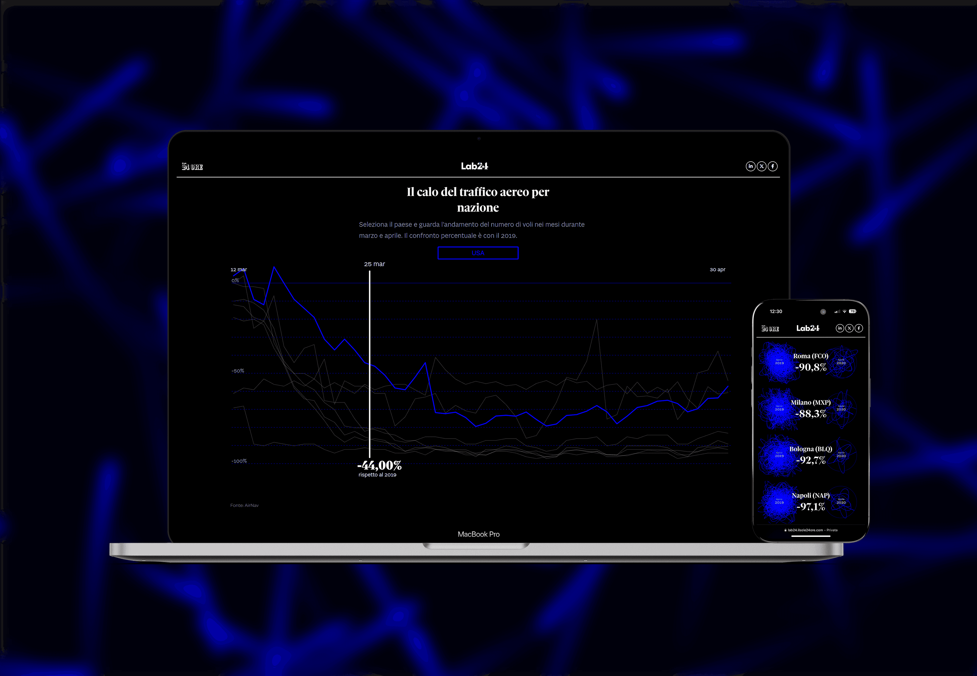This screenshot has height=676, width=977.
Task: Open the USA country selector dropdown
Action: (x=477, y=253)
